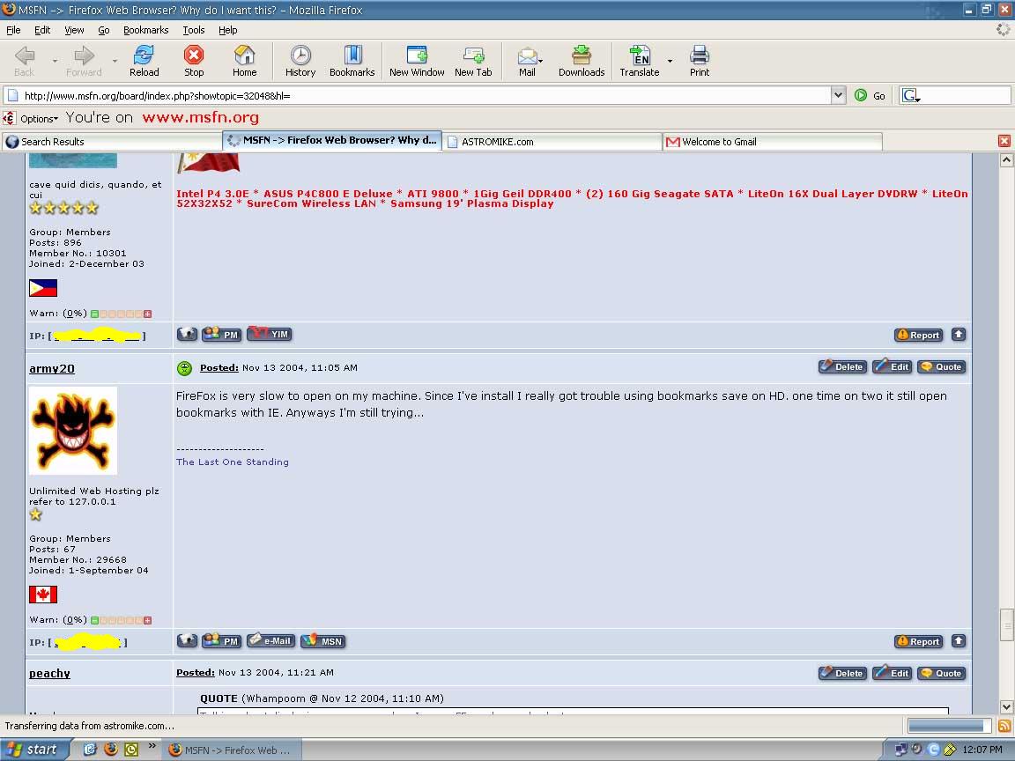Screen dimensions: 1015x761
Task: Click profile card icon in army20's post footer
Action: [x=187, y=640]
